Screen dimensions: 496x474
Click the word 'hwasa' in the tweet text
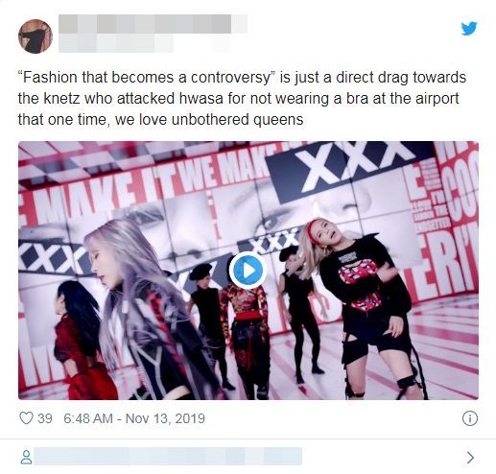[201, 99]
